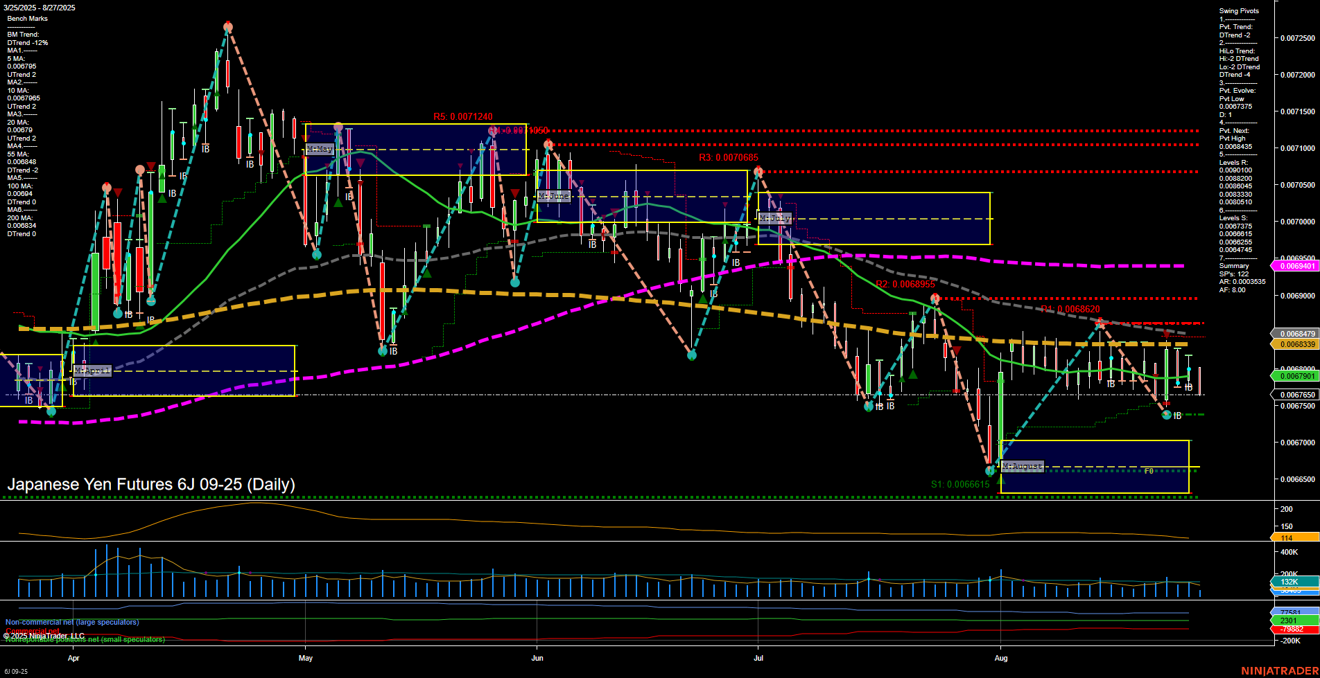Select the green 0.0067901 price marker
This screenshot has width=1320, height=678.
point(1295,376)
